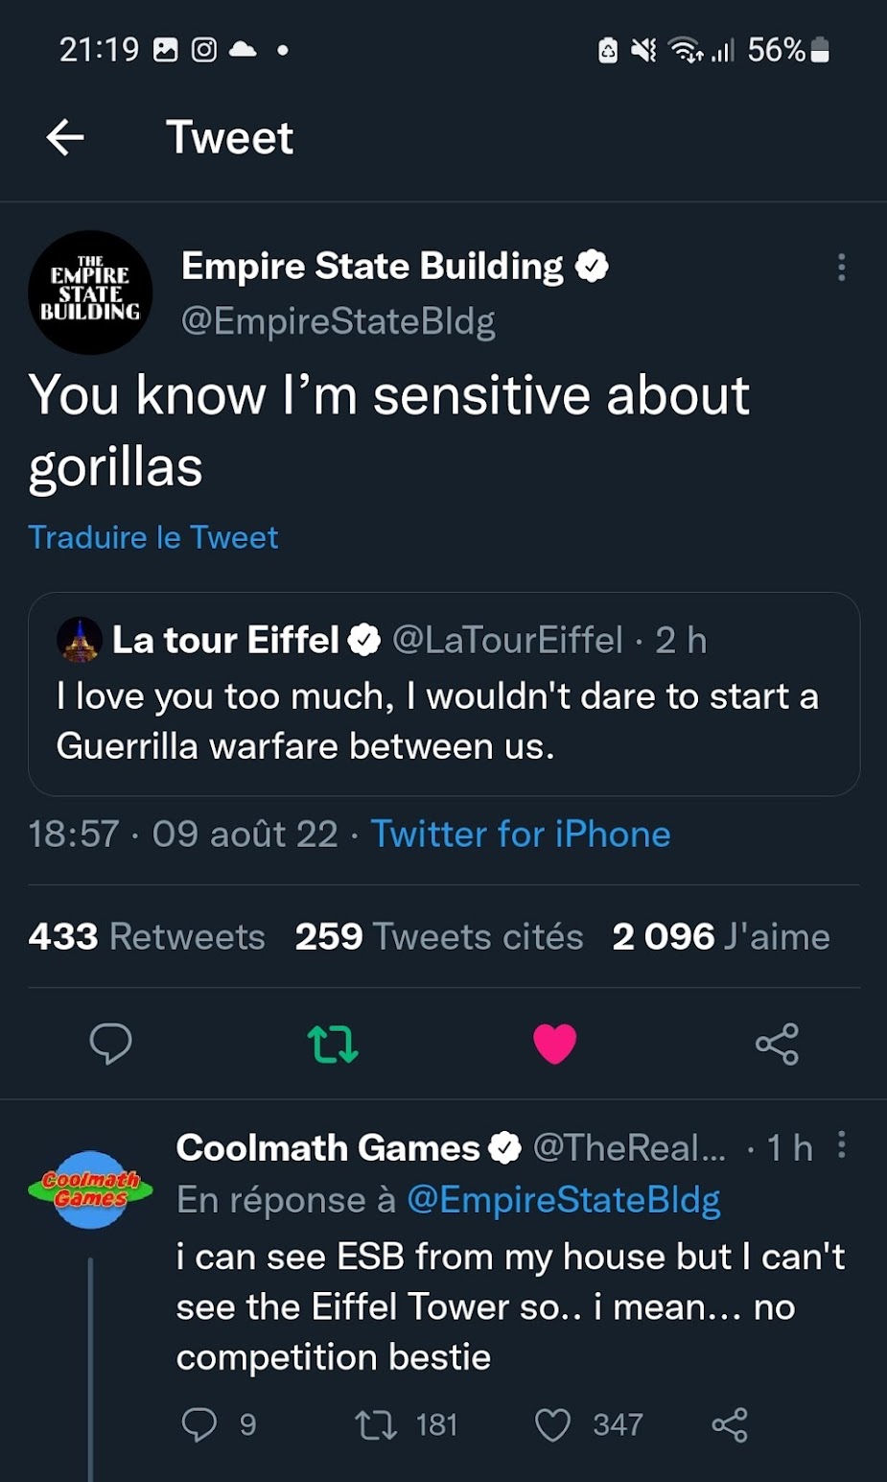887x1482 pixels.
Task: Go back using the arrow icon
Action: click(65, 138)
